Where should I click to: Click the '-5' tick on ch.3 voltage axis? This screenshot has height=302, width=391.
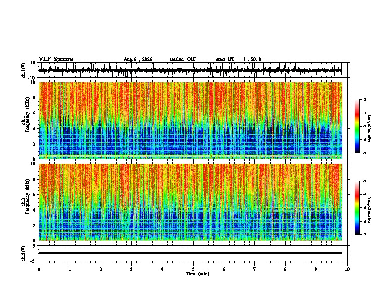pyautogui.click(x=33, y=261)
